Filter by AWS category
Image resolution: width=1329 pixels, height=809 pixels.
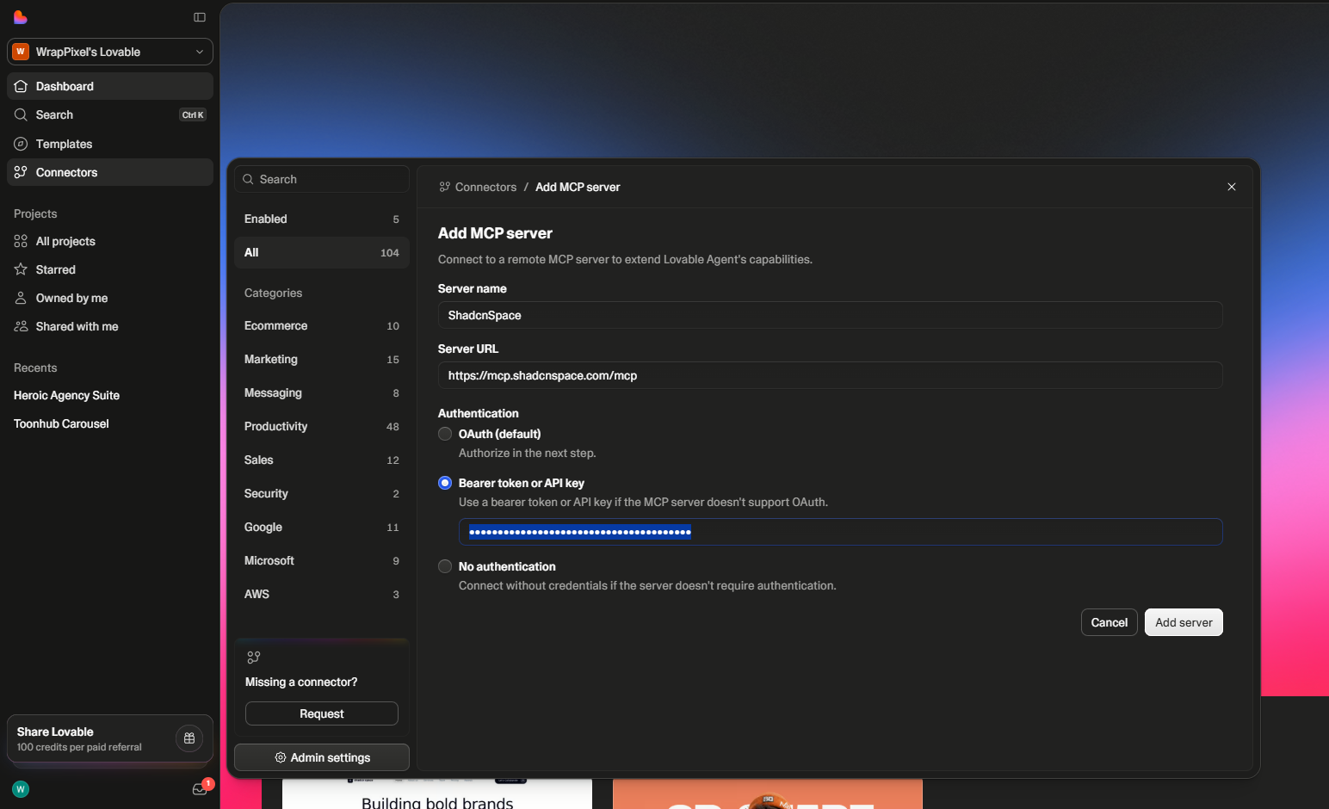pyautogui.click(x=322, y=594)
